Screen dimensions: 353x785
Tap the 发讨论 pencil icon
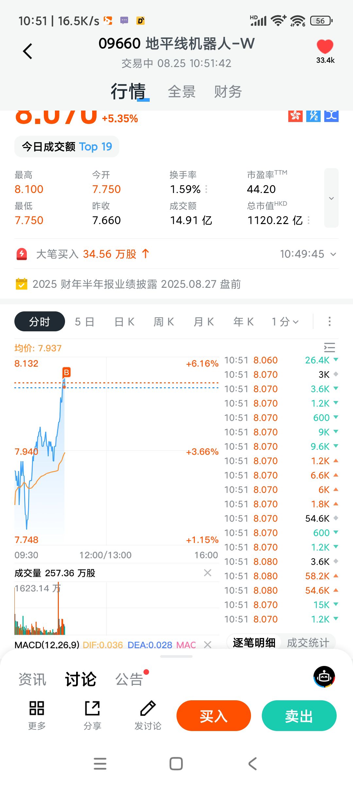point(148,708)
